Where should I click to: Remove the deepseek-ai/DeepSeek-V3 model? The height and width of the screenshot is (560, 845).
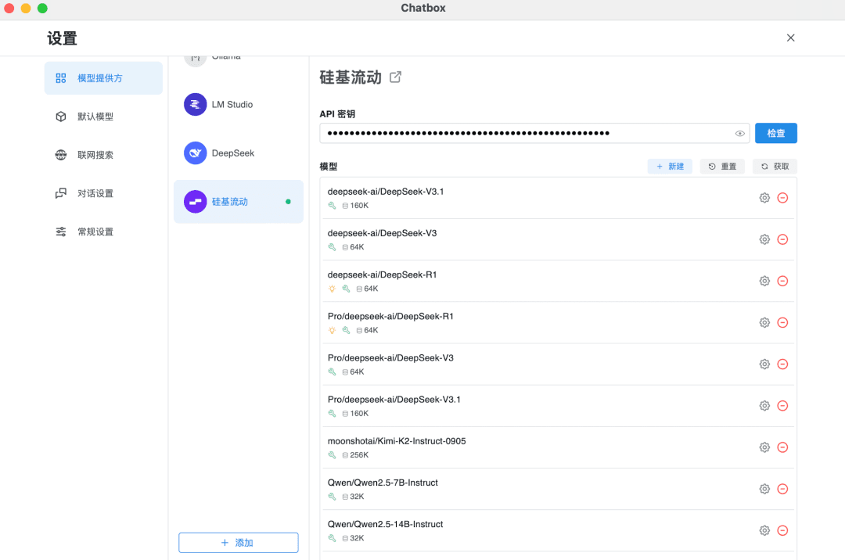click(x=782, y=239)
